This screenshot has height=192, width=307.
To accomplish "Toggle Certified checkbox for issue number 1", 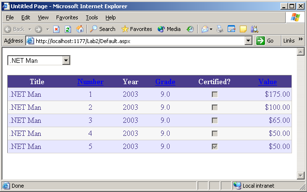I will click(x=215, y=94).
